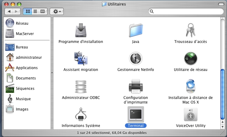Screen dimensions: 227x137
Task: Select the Trousseau d'accès keys icon
Action: point(190,30)
